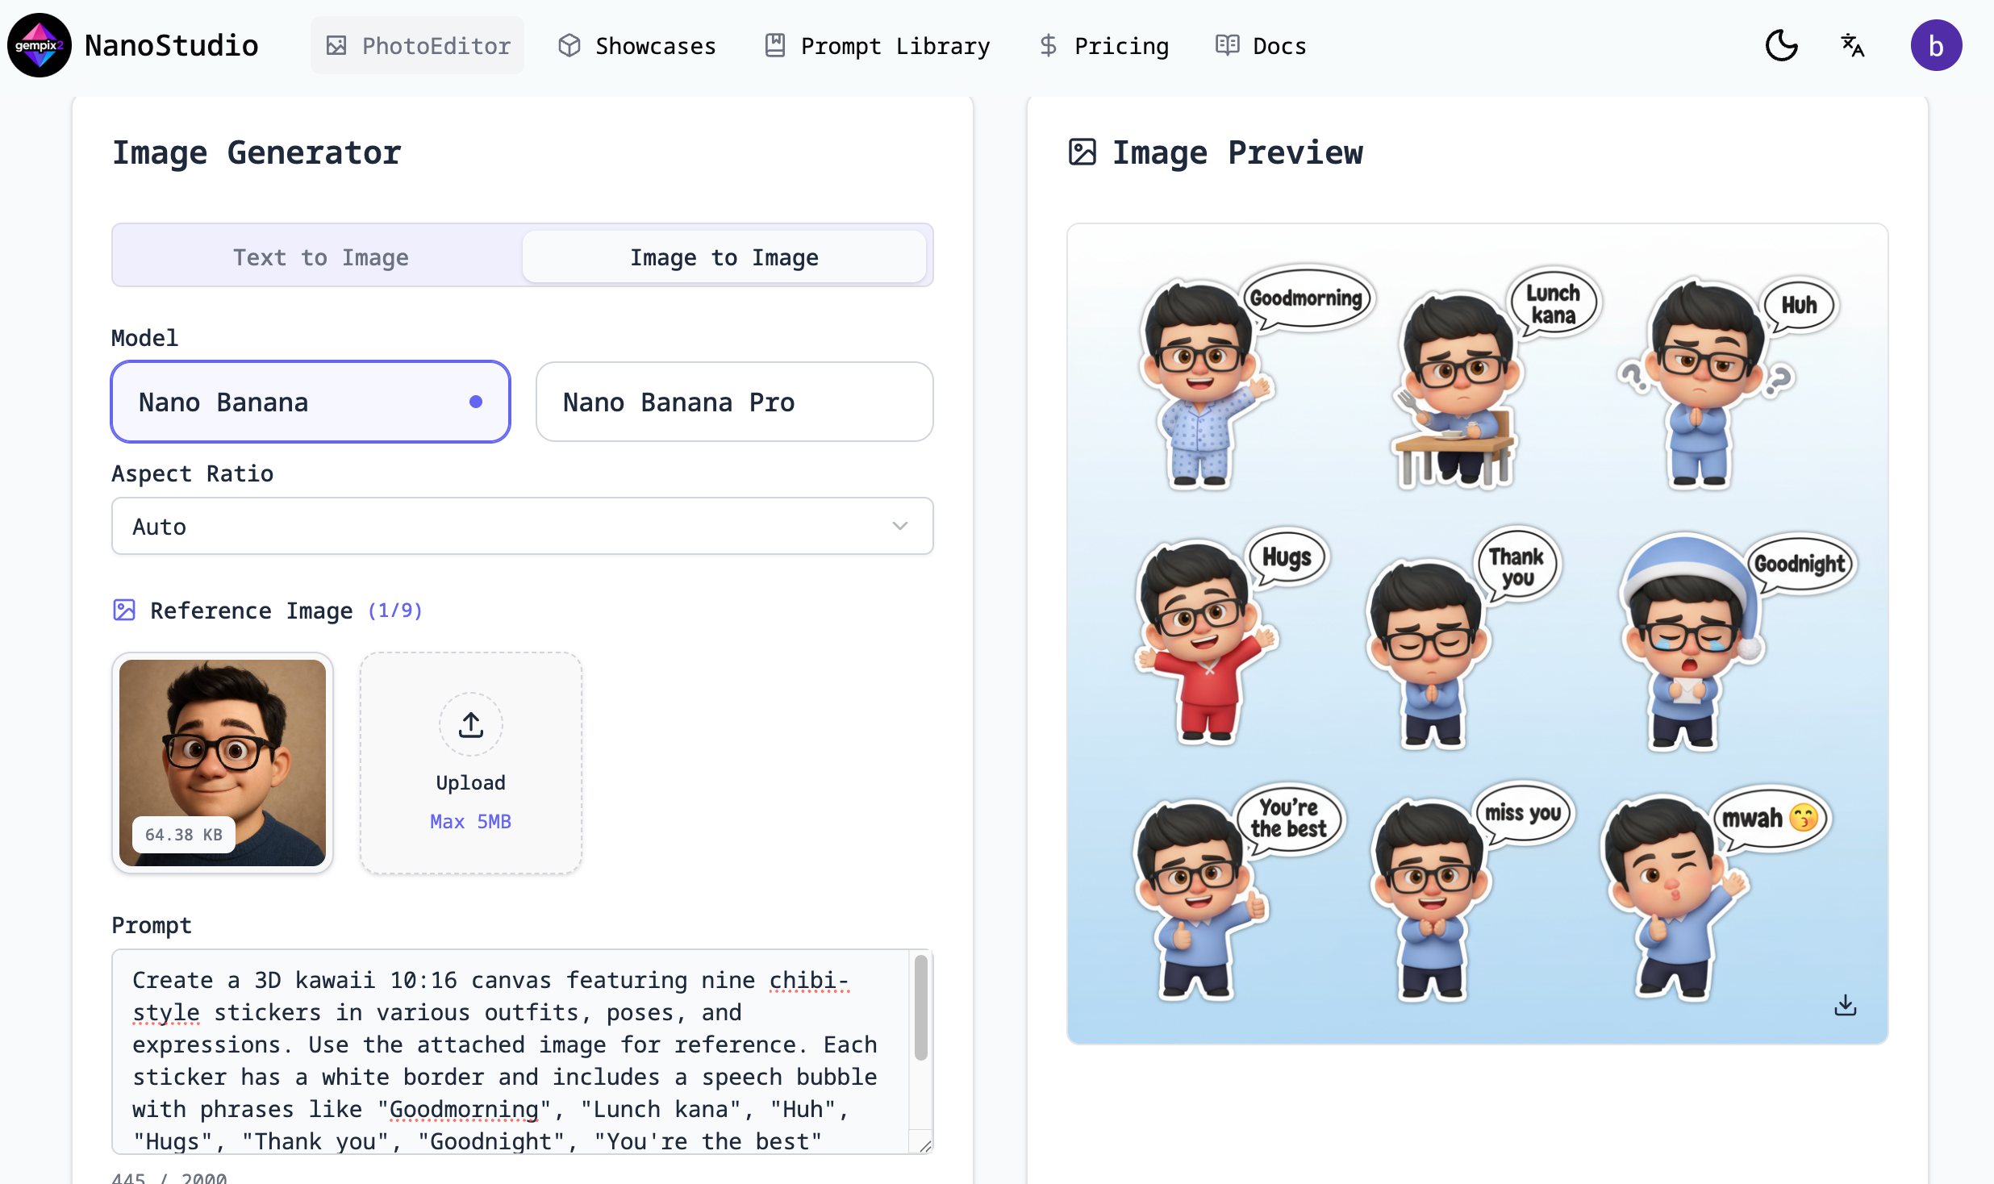Image resolution: width=1994 pixels, height=1184 pixels.
Task: Open the language translation icon
Action: click(x=1852, y=45)
